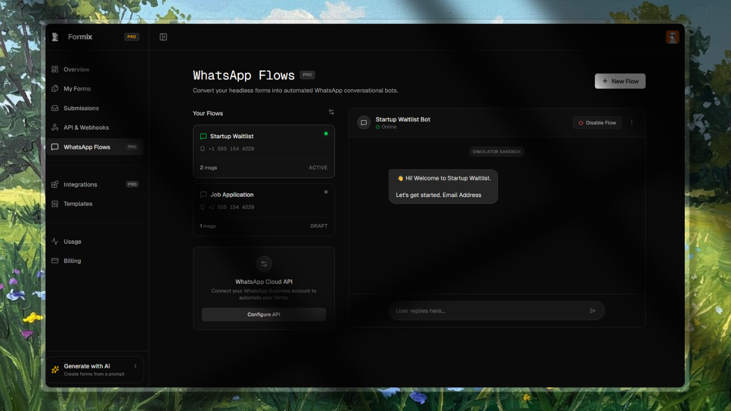Click the My Forms documents icon
This screenshot has width=731, height=411.
pyautogui.click(x=55, y=89)
